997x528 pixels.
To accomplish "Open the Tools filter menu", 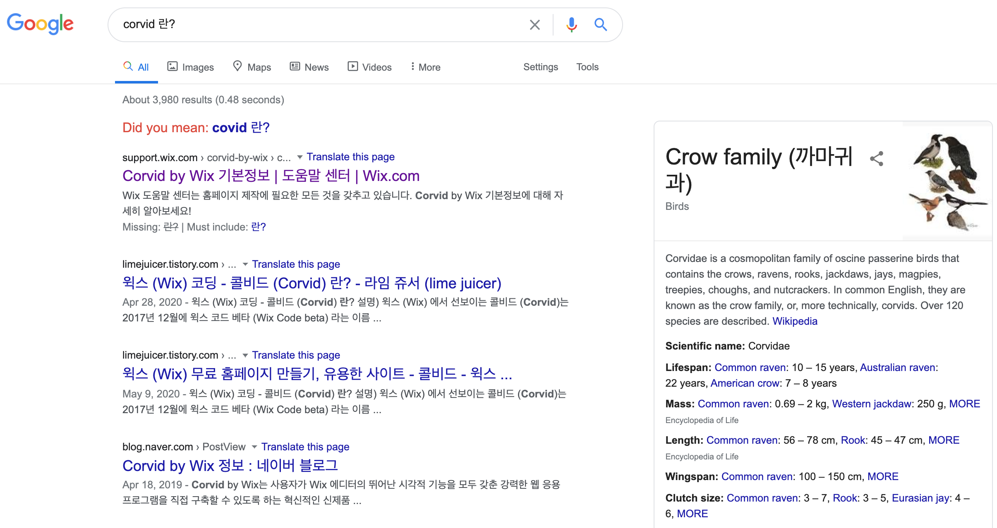I will [x=587, y=67].
